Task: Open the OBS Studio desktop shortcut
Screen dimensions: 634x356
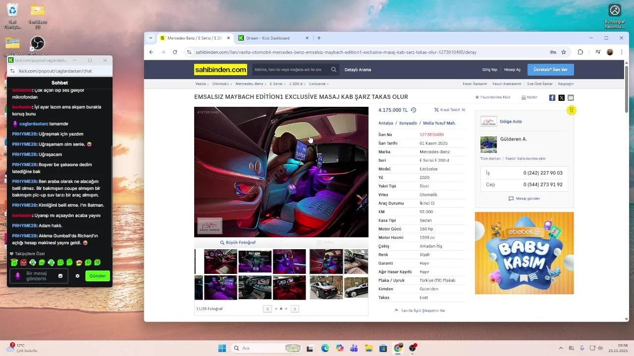Action: point(38,47)
